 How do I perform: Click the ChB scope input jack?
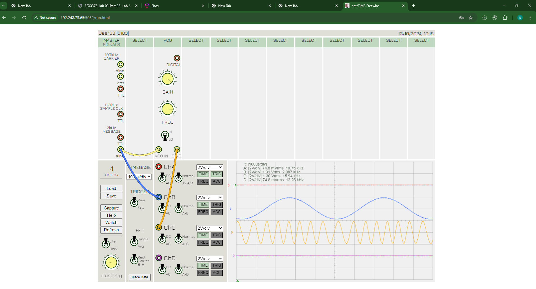[159, 197]
